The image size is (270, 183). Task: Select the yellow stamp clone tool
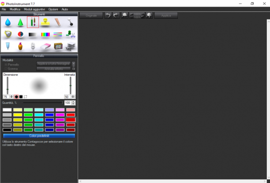45,22
